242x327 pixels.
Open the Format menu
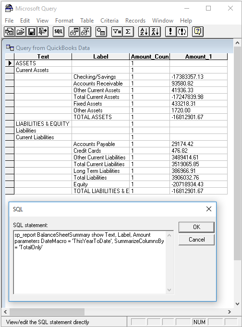point(64,21)
